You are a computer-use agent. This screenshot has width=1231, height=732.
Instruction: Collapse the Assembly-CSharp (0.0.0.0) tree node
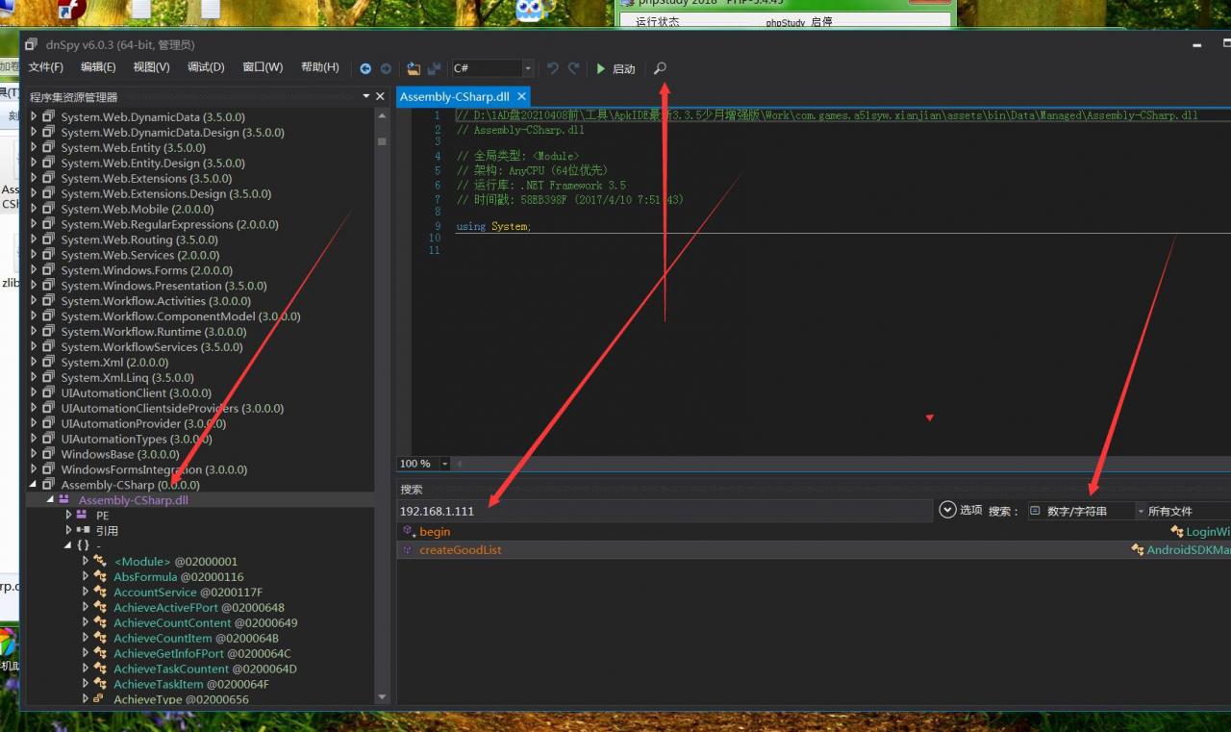(x=35, y=485)
